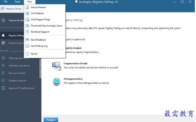Open the File menu
Image resolution: width=196 pixels, height=122 pixels.
[6, 2]
